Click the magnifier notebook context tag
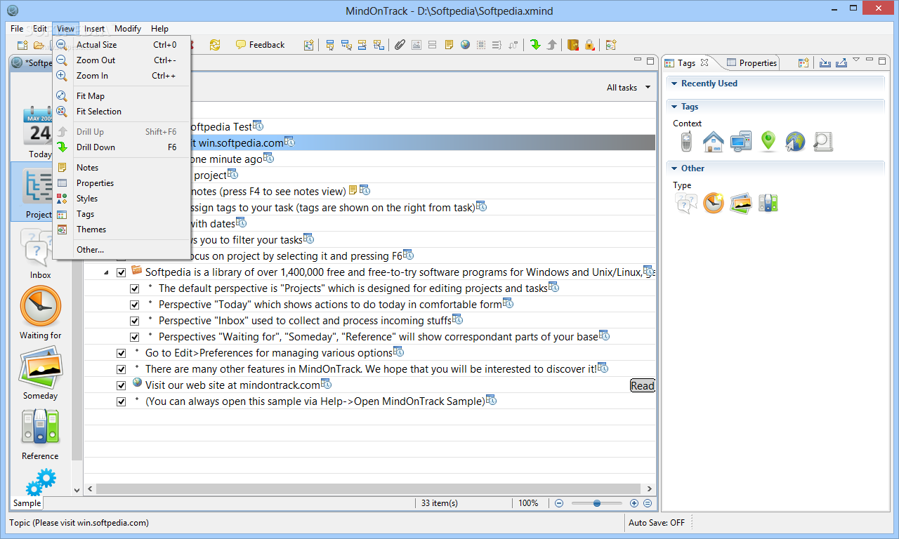The image size is (899, 539). 823,142
